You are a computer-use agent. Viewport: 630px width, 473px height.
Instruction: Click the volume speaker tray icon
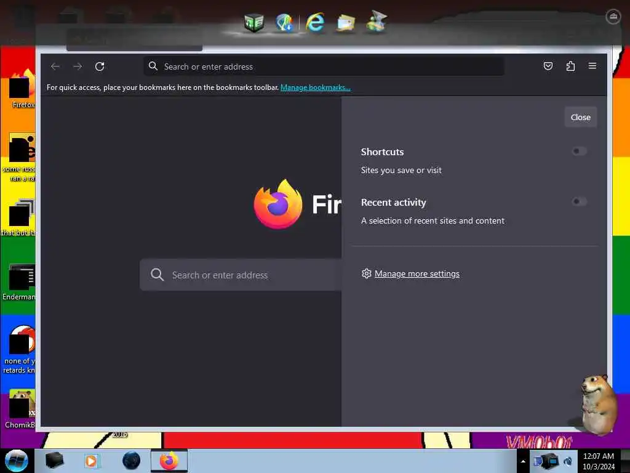coord(568,461)
